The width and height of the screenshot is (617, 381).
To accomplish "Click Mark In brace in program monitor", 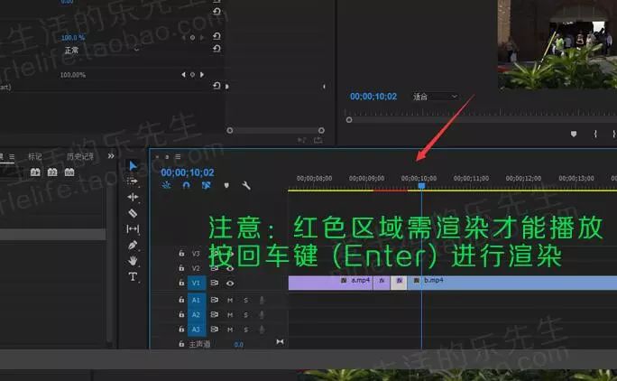I will pos(595,134).
